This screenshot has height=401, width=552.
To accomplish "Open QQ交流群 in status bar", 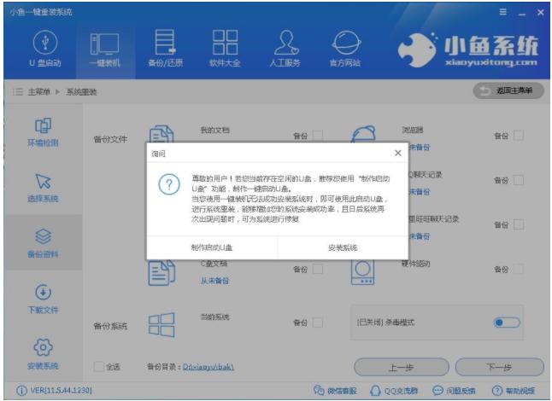I will pyautogui.click(x=394, y=391).
